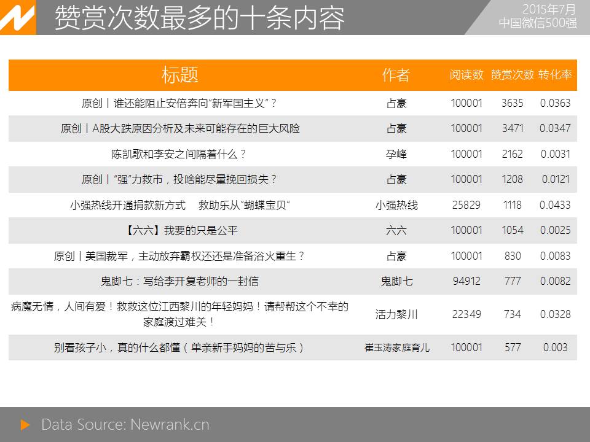Screen dimensions: 590x442
Task: Select the 0.0433 conversion rate cell
Action: coord(555,205)
